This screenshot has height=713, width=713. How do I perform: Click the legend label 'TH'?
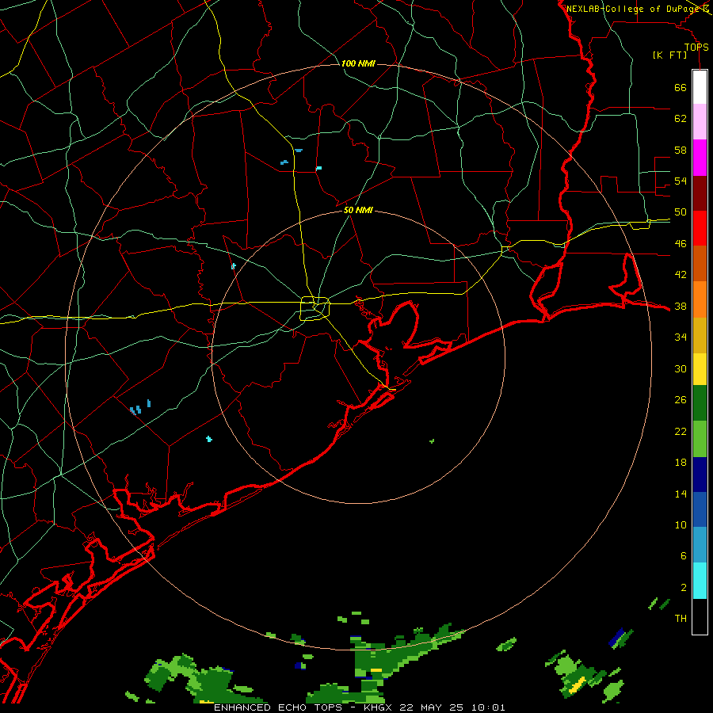(681, 619)
